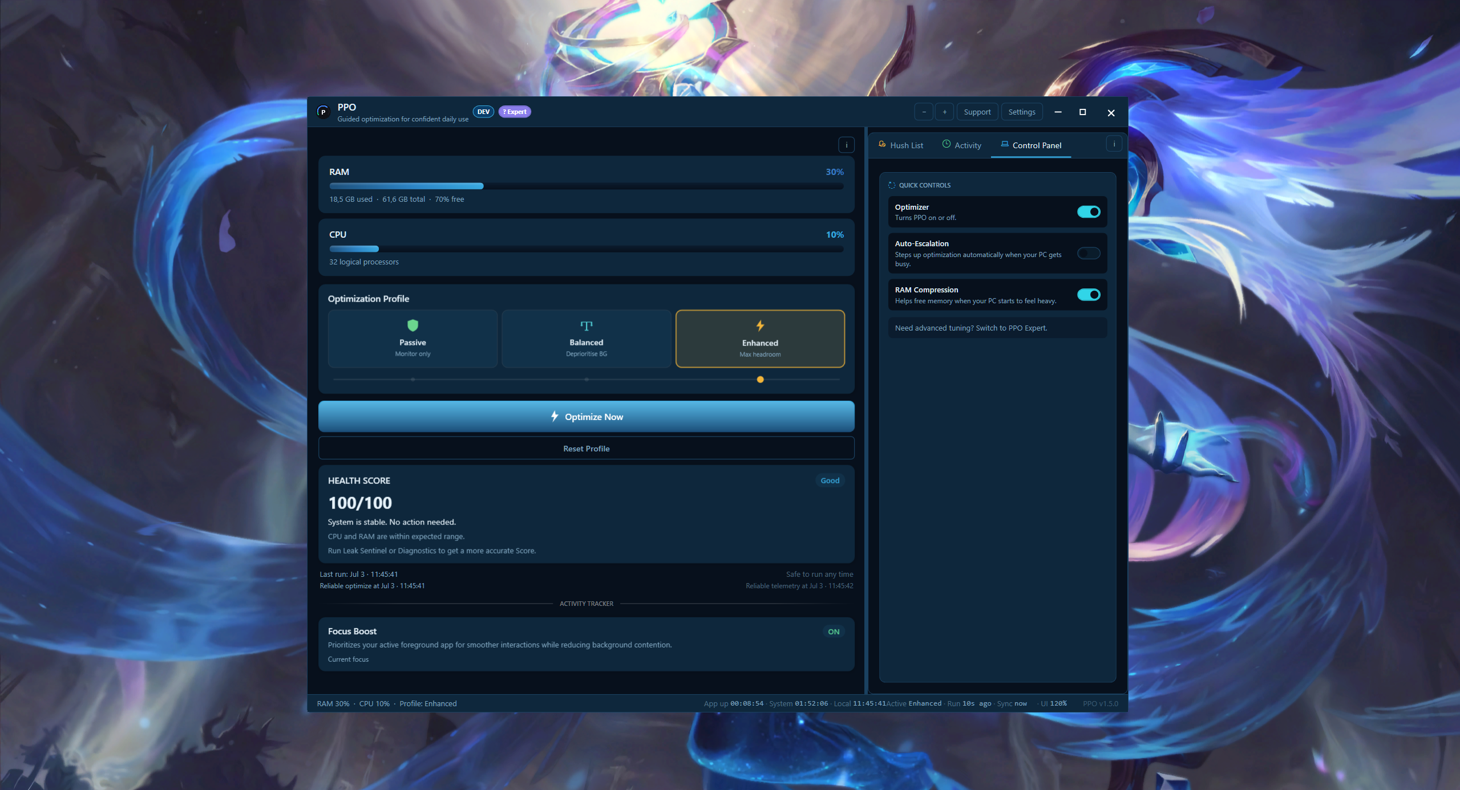Click the Balanced profile scale icon
The width and height of the screenshot is (1460, 790).
[586, 326]
